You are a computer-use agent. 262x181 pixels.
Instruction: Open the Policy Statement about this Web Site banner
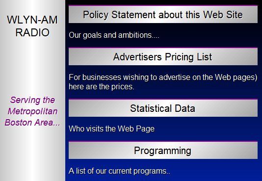163,15
